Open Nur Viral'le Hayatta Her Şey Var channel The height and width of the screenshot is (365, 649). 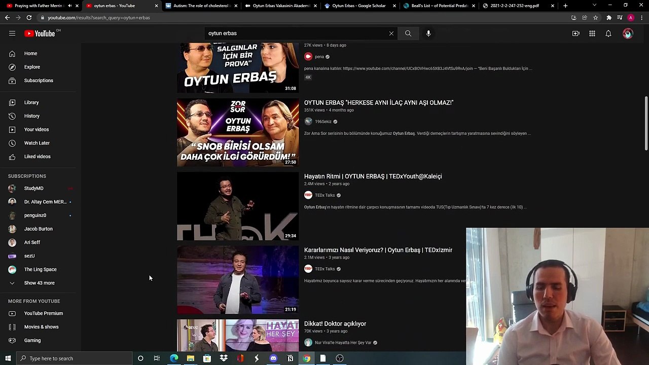(x=343, y=343)
